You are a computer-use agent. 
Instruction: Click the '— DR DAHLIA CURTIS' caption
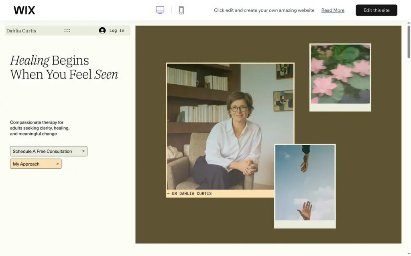click(189, 194)
